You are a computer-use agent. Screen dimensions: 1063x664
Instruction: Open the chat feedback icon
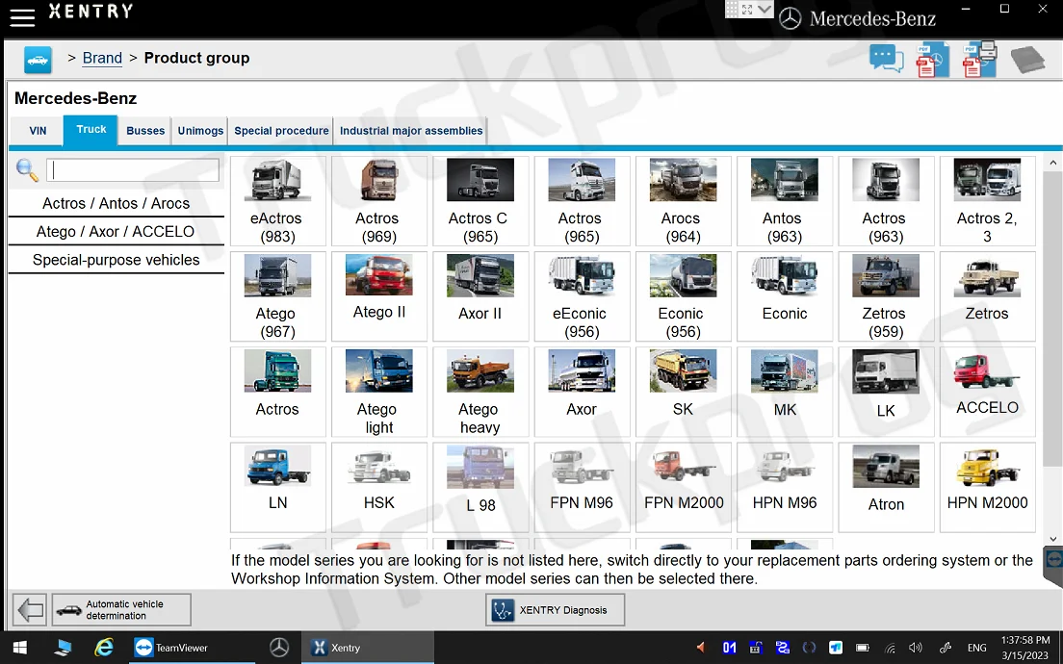(x=887, y=59)
